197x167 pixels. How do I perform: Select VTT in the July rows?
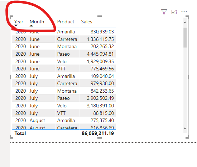61,113
